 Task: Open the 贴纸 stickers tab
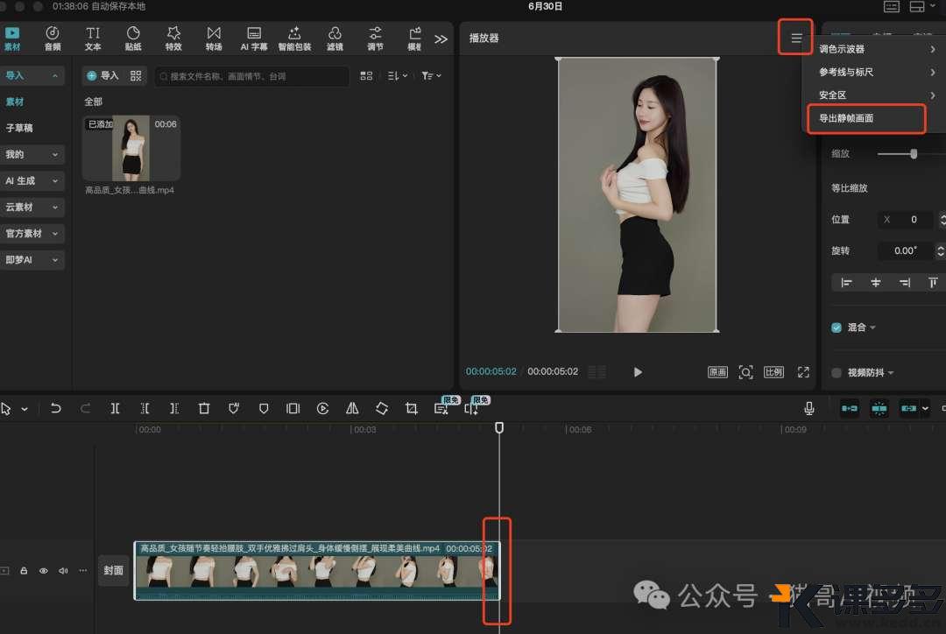pos(133,38)
